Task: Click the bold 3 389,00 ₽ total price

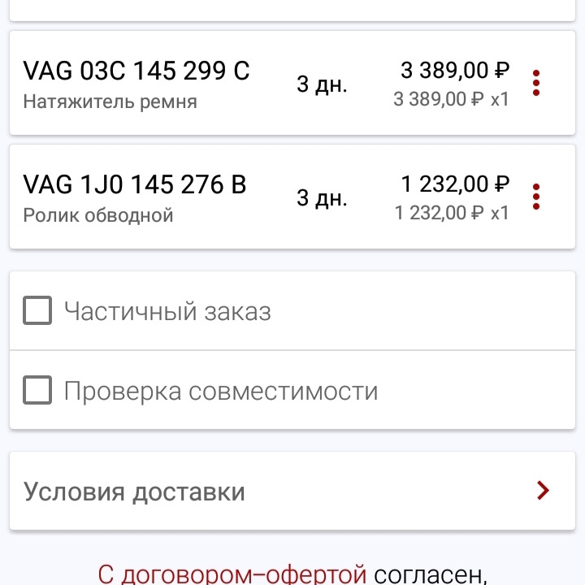Action: (x=455, y=71)
